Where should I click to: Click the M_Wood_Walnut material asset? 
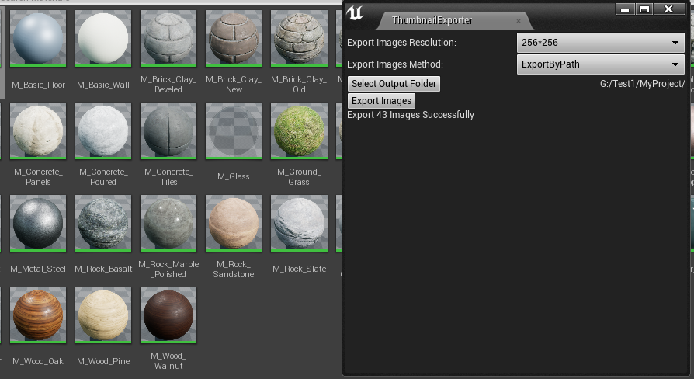(168, 315)
